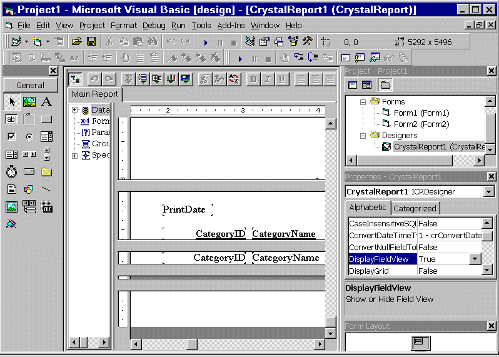Screen dimensions: 499x357
Task: Click the General toolbox tab button
Action: pyautogui.click(x=30, y=85)
